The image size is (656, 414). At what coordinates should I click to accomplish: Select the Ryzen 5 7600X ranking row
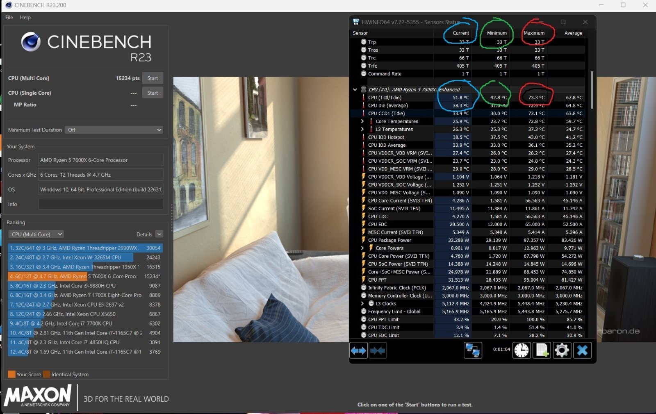pyautogui.click(x=85, y=276)
